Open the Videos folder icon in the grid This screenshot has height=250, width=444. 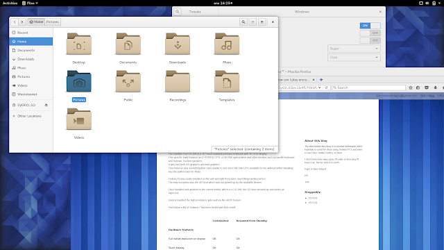(78, 119)
